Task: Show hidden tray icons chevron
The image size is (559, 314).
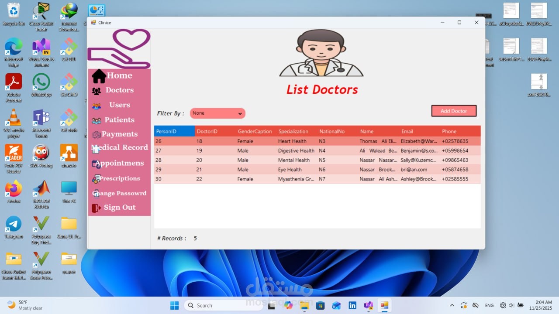Action: 452,305
